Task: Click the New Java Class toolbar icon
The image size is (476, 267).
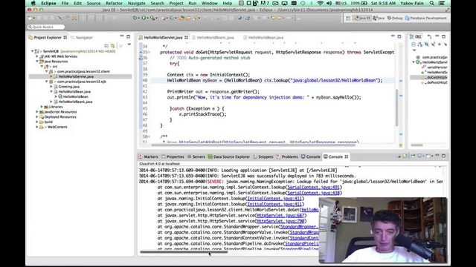Action: click(x=172, y=18)
